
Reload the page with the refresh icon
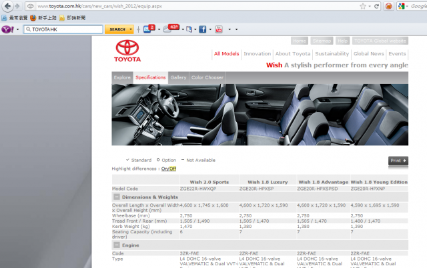pos(376,6)
